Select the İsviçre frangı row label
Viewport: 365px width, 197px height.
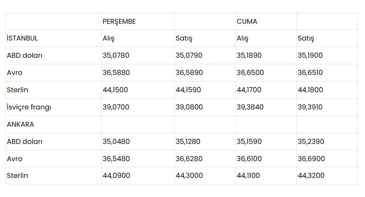(29, 107)
